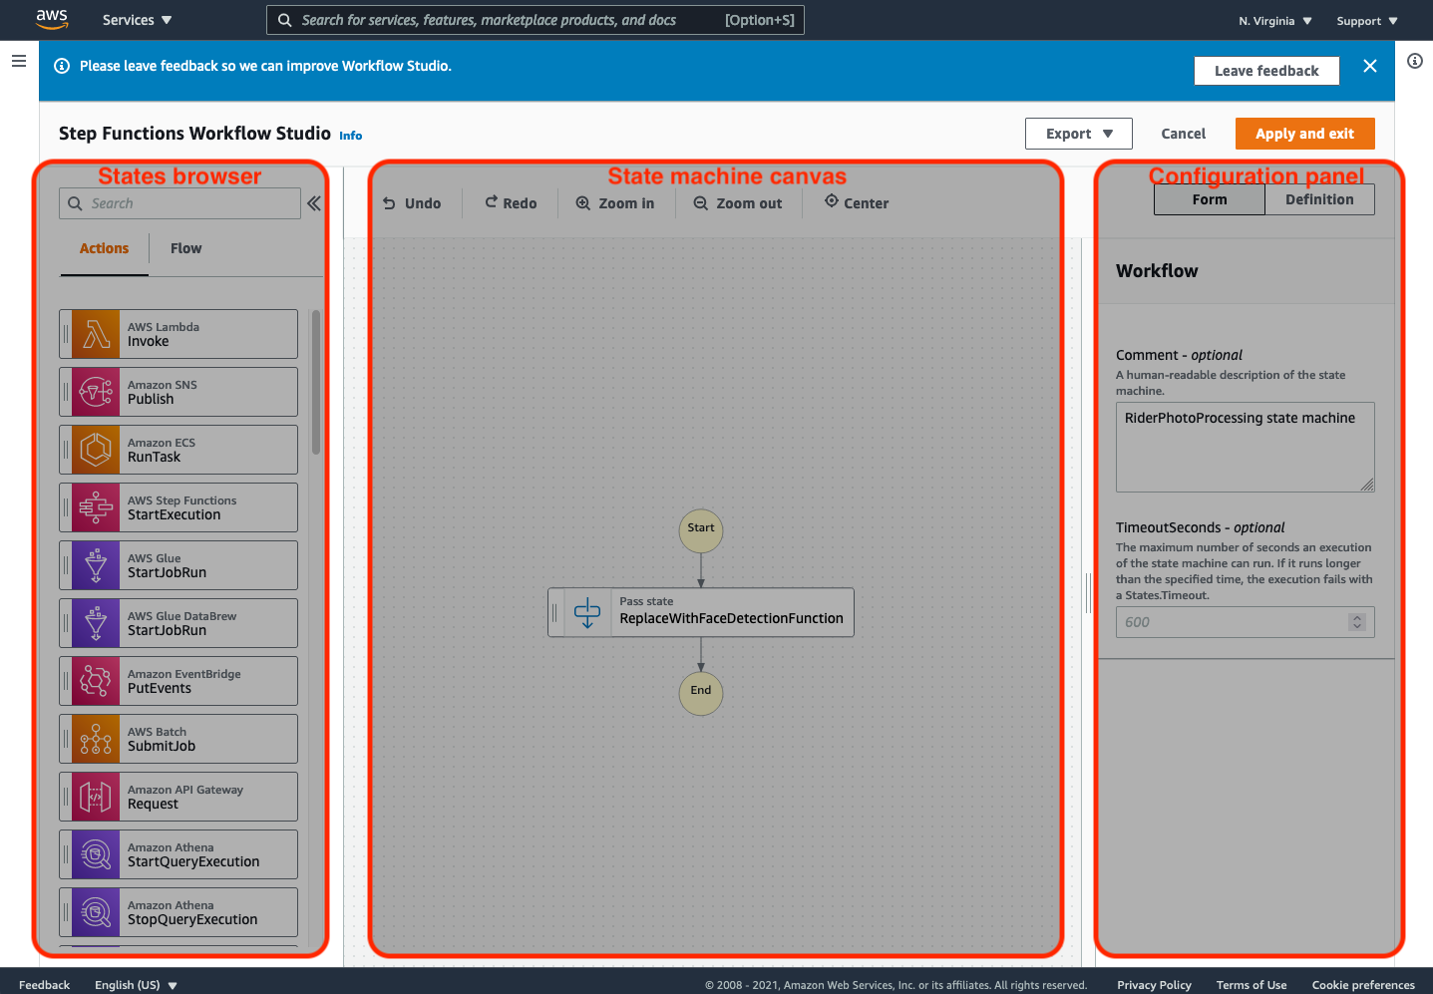The width and height of the screenshot is (1433, 994).
Task: Center the workflow on the canvas
Action: click(857, 203)
